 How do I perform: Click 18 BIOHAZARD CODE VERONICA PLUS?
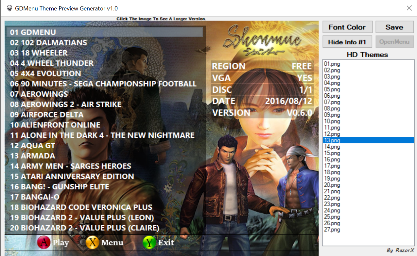point(81,207)
